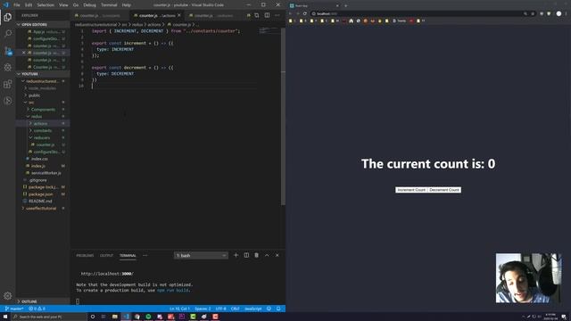This screenshot has height=321, width=571.
Task: Open the editor More Actions ellipsis menu
Action: 277,15
